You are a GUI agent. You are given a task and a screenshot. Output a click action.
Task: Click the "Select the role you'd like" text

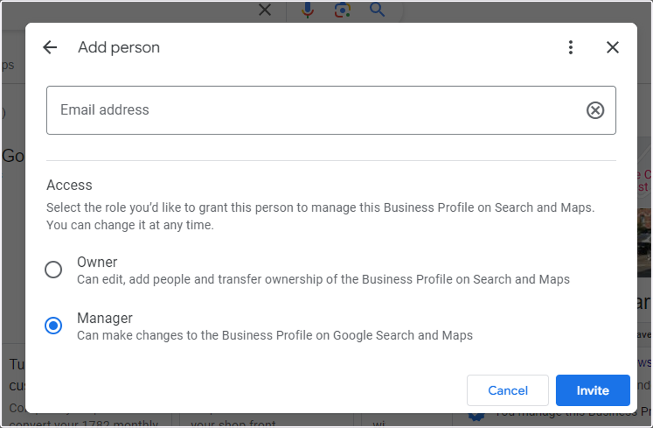point(321,216)
